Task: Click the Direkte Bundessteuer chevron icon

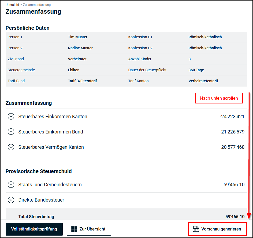Action: pyautogui.click(x=11, y=200)
